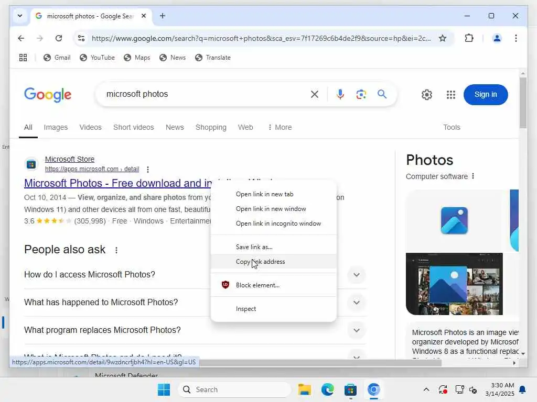The image size is (537, 402).
Task: Open the YouTube bookmark
Action: [x=97, y=58]
